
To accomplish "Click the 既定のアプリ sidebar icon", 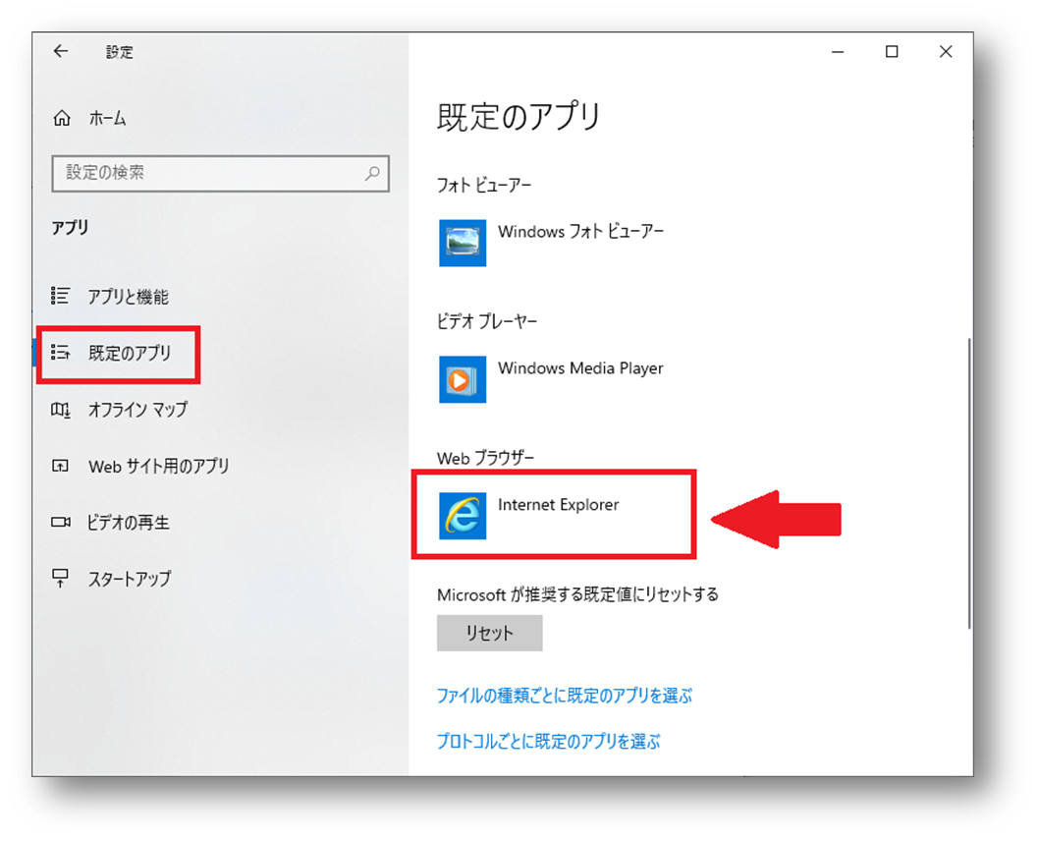I will point(60,353).
